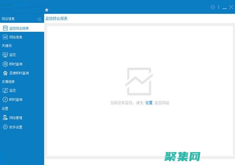
Task: Click the 友情链接 section header
Action: click(8, 82)
